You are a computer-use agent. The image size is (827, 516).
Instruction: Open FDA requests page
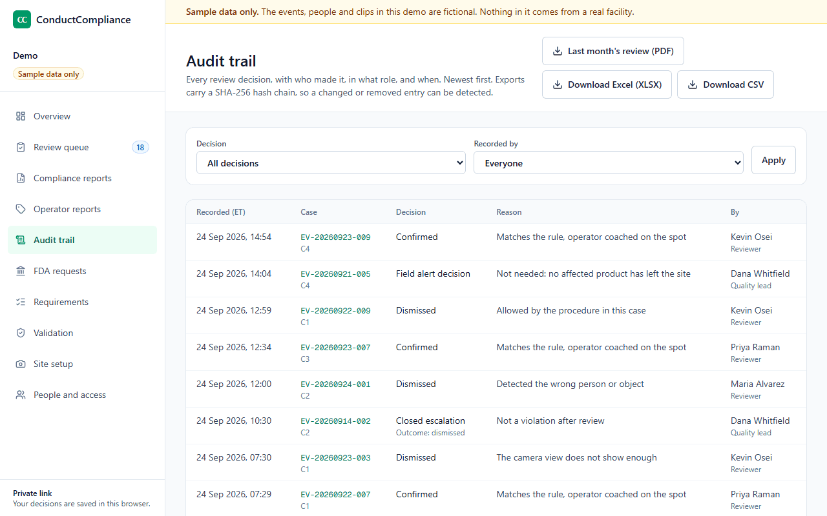coord(82,271)
